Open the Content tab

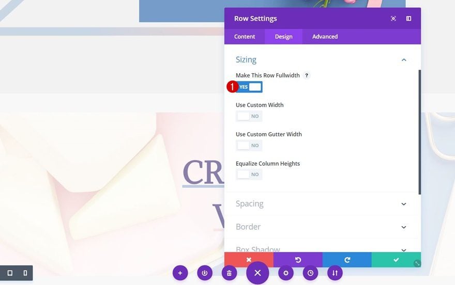pos(245,37)
